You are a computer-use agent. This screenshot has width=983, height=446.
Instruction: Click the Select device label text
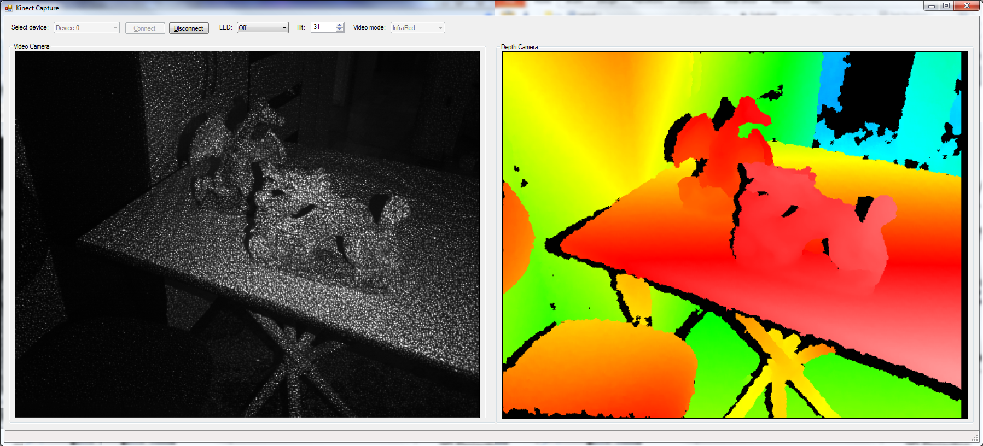coord(30,27)
